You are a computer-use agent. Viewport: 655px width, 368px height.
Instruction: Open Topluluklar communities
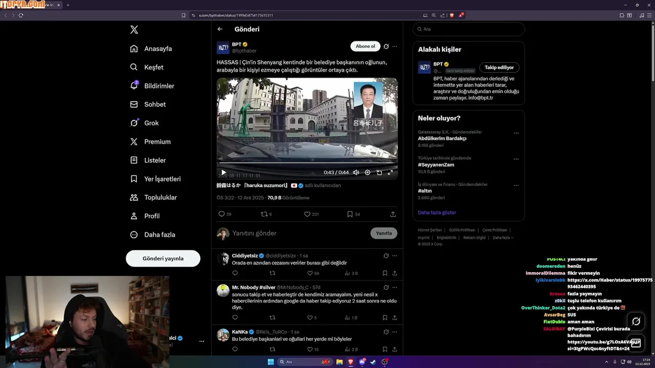click(154, 197)
